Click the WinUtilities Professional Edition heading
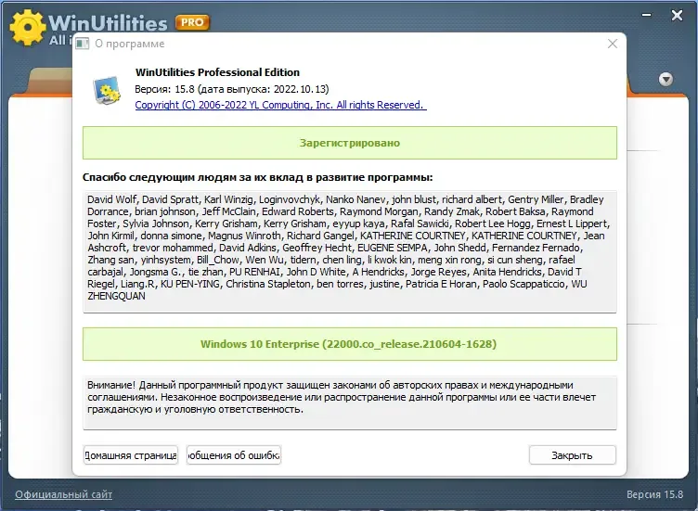The image size is (698, 511). point(217,72)
